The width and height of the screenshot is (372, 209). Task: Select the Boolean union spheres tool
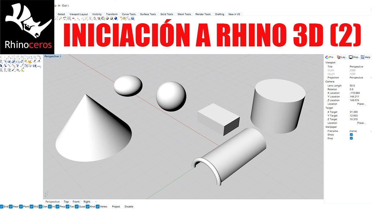point(13,61)
